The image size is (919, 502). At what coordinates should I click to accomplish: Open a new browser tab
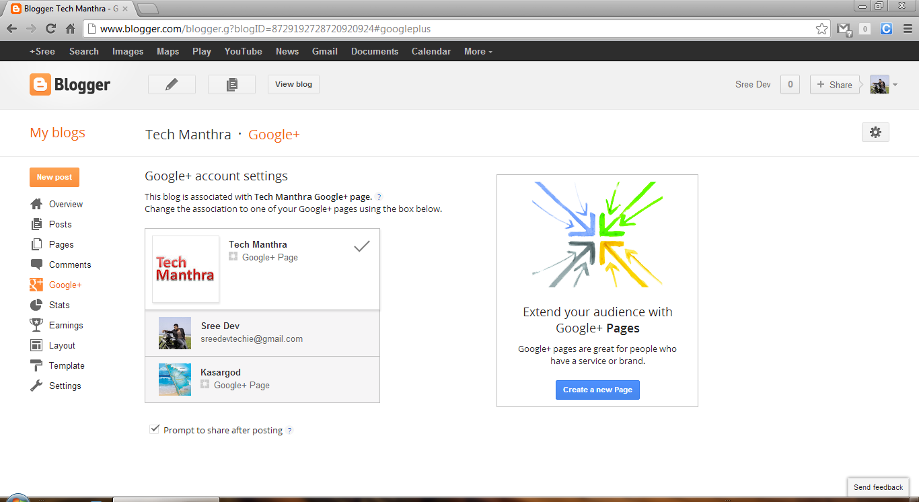tap(147, 9)
